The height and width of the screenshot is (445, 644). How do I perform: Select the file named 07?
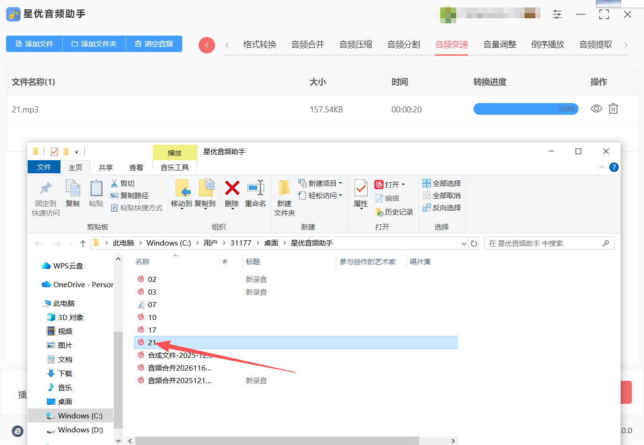(x=152, y=304)
